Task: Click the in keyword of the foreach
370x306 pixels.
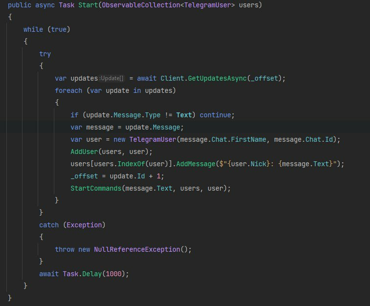Action: 137,90
